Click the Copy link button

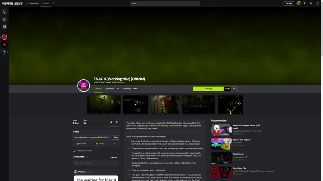pyautogui.click(x=116, y=137)
